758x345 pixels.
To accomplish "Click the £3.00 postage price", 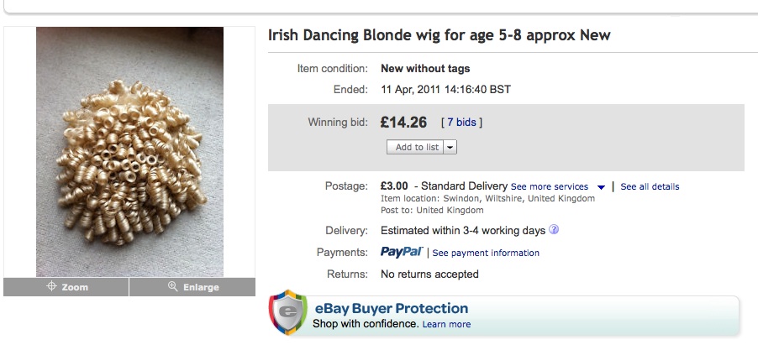I will tap(394, 186).
